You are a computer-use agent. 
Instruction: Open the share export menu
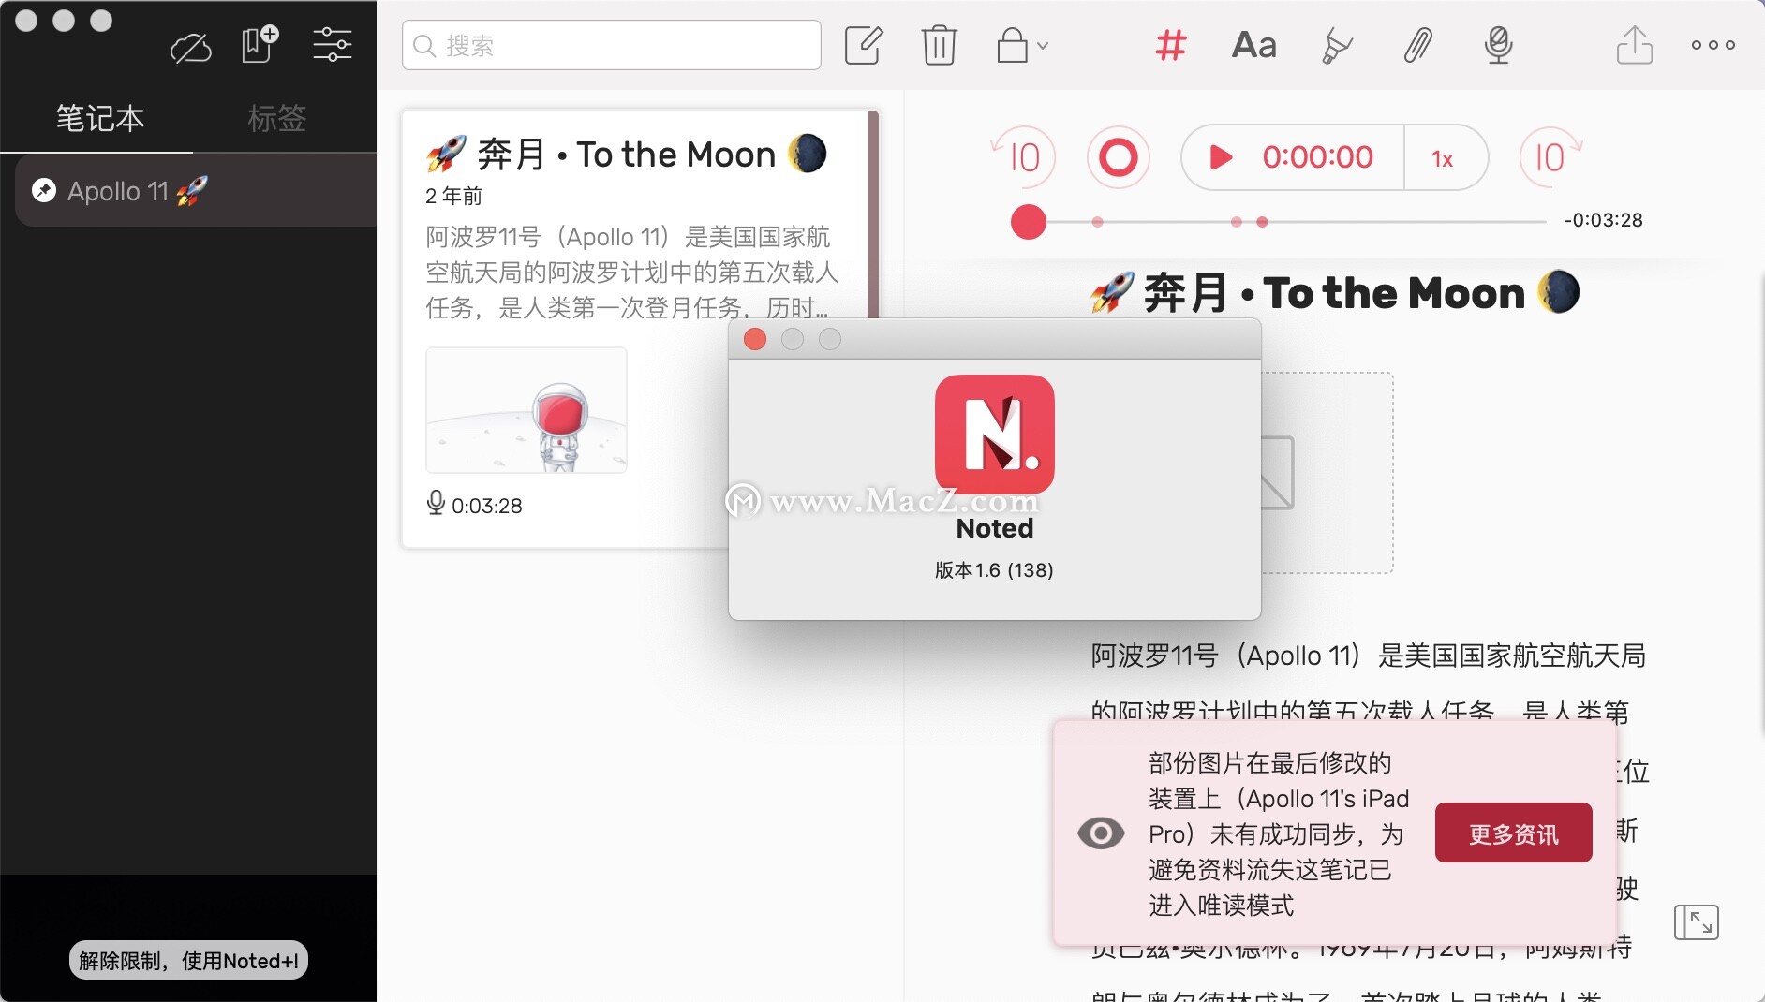(1635, 45)
